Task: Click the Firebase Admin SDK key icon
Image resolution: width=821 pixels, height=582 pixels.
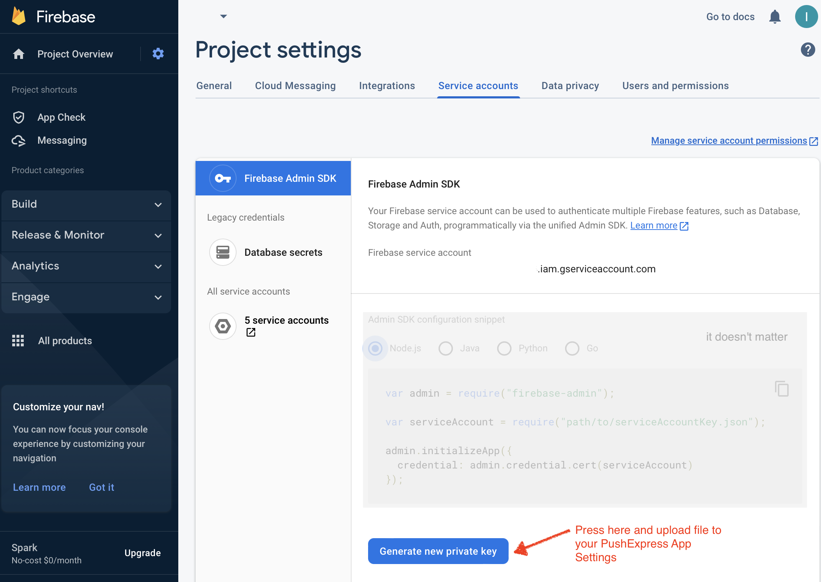Action: (223, 178)
